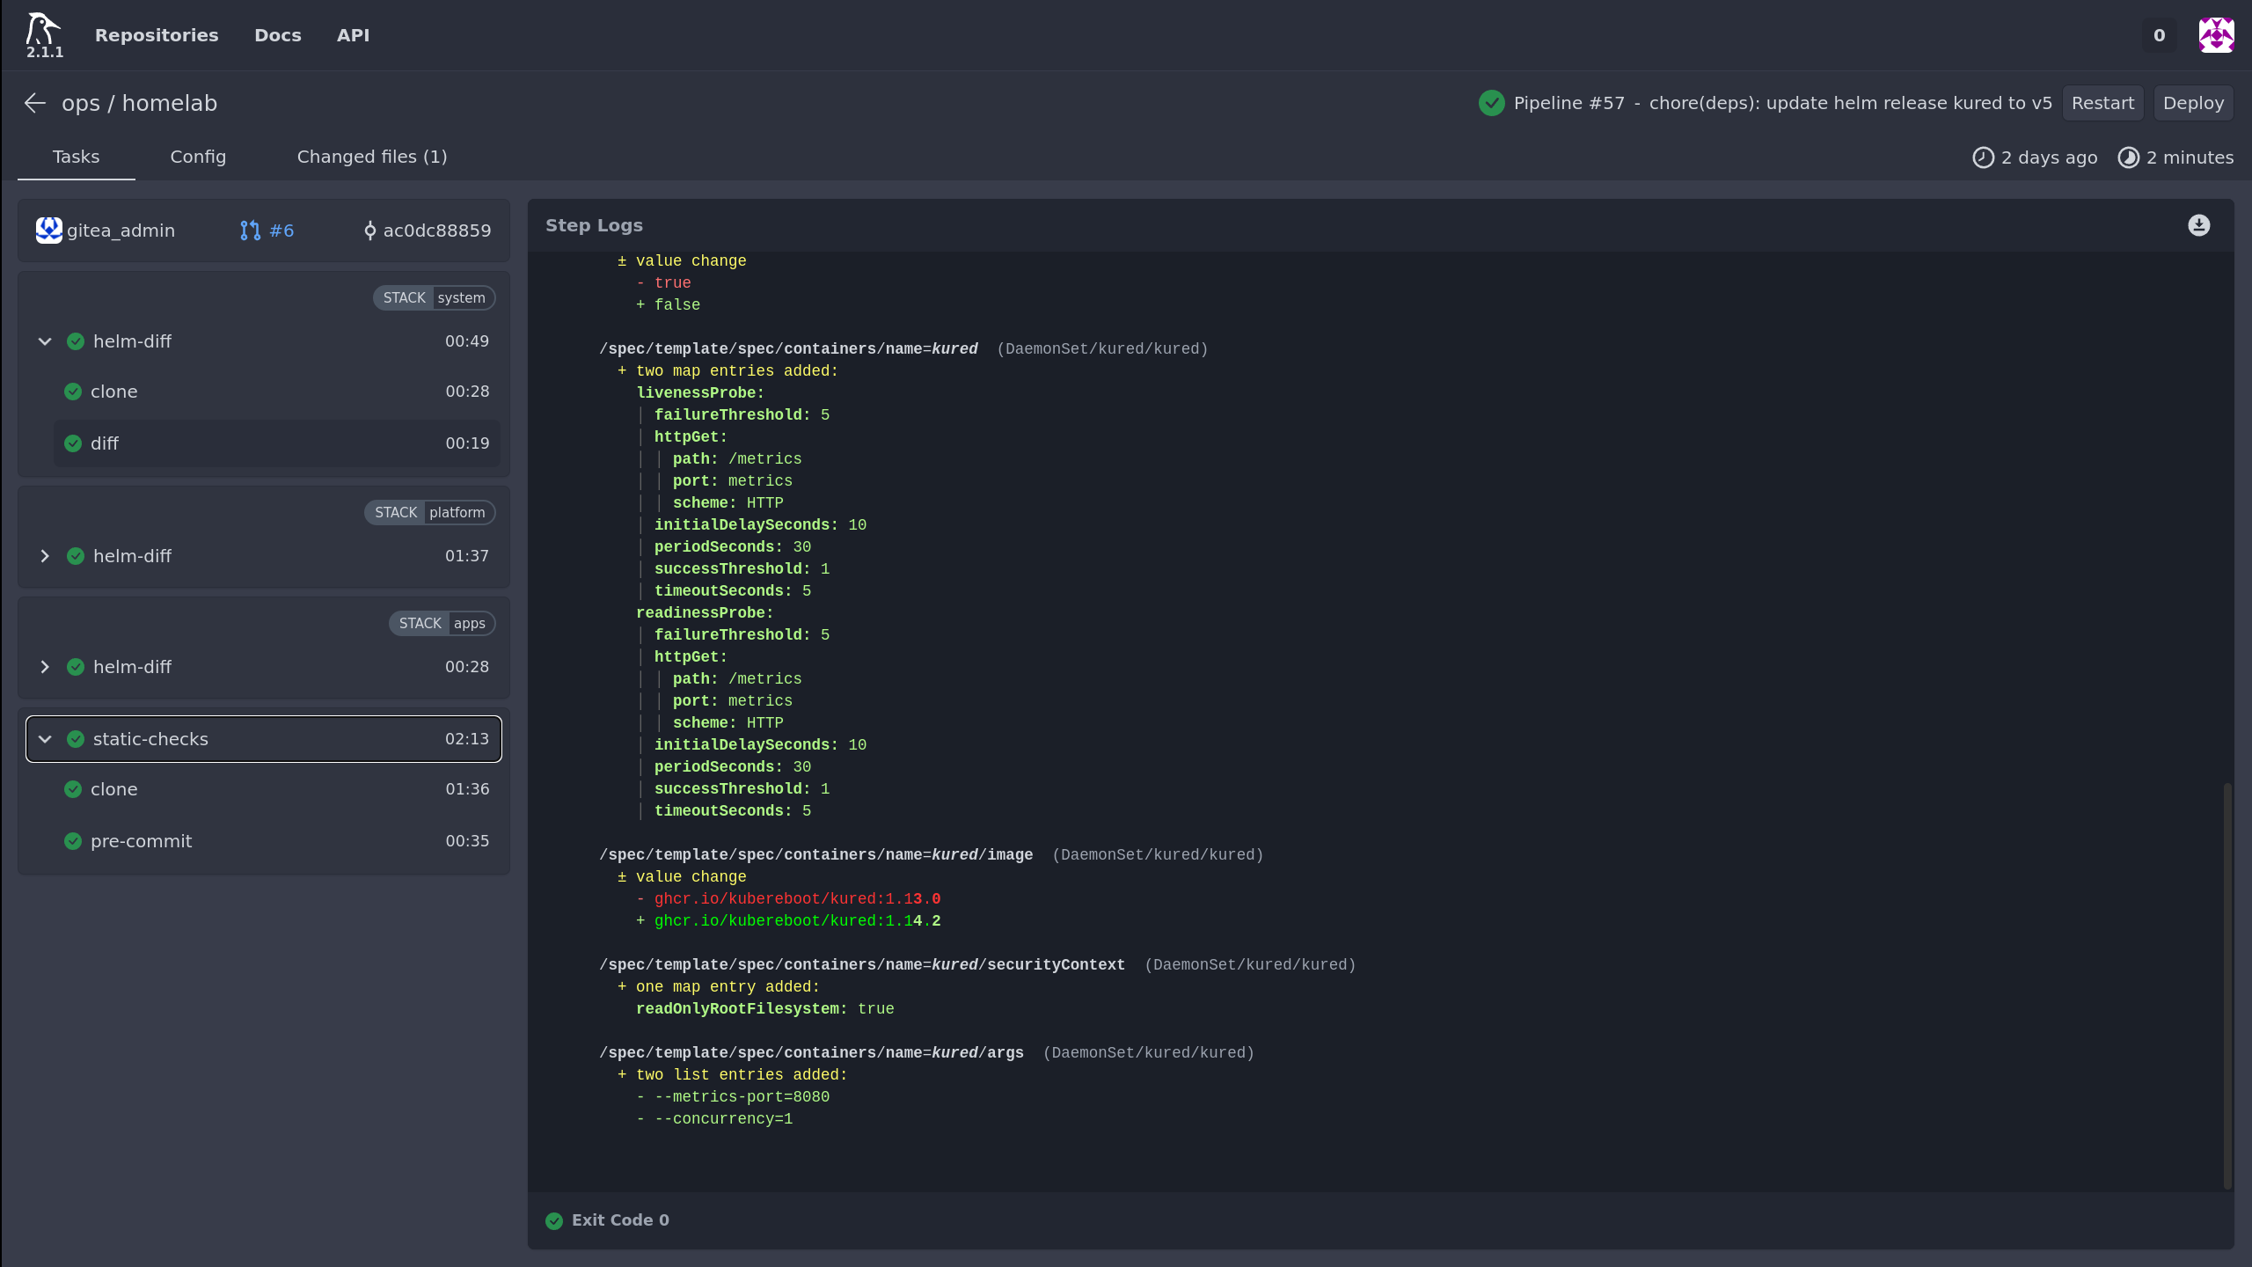Open Docs in the top navigation
Image resolution: width=2252 pixels, height=1267 pixels.
coord(278,35)
